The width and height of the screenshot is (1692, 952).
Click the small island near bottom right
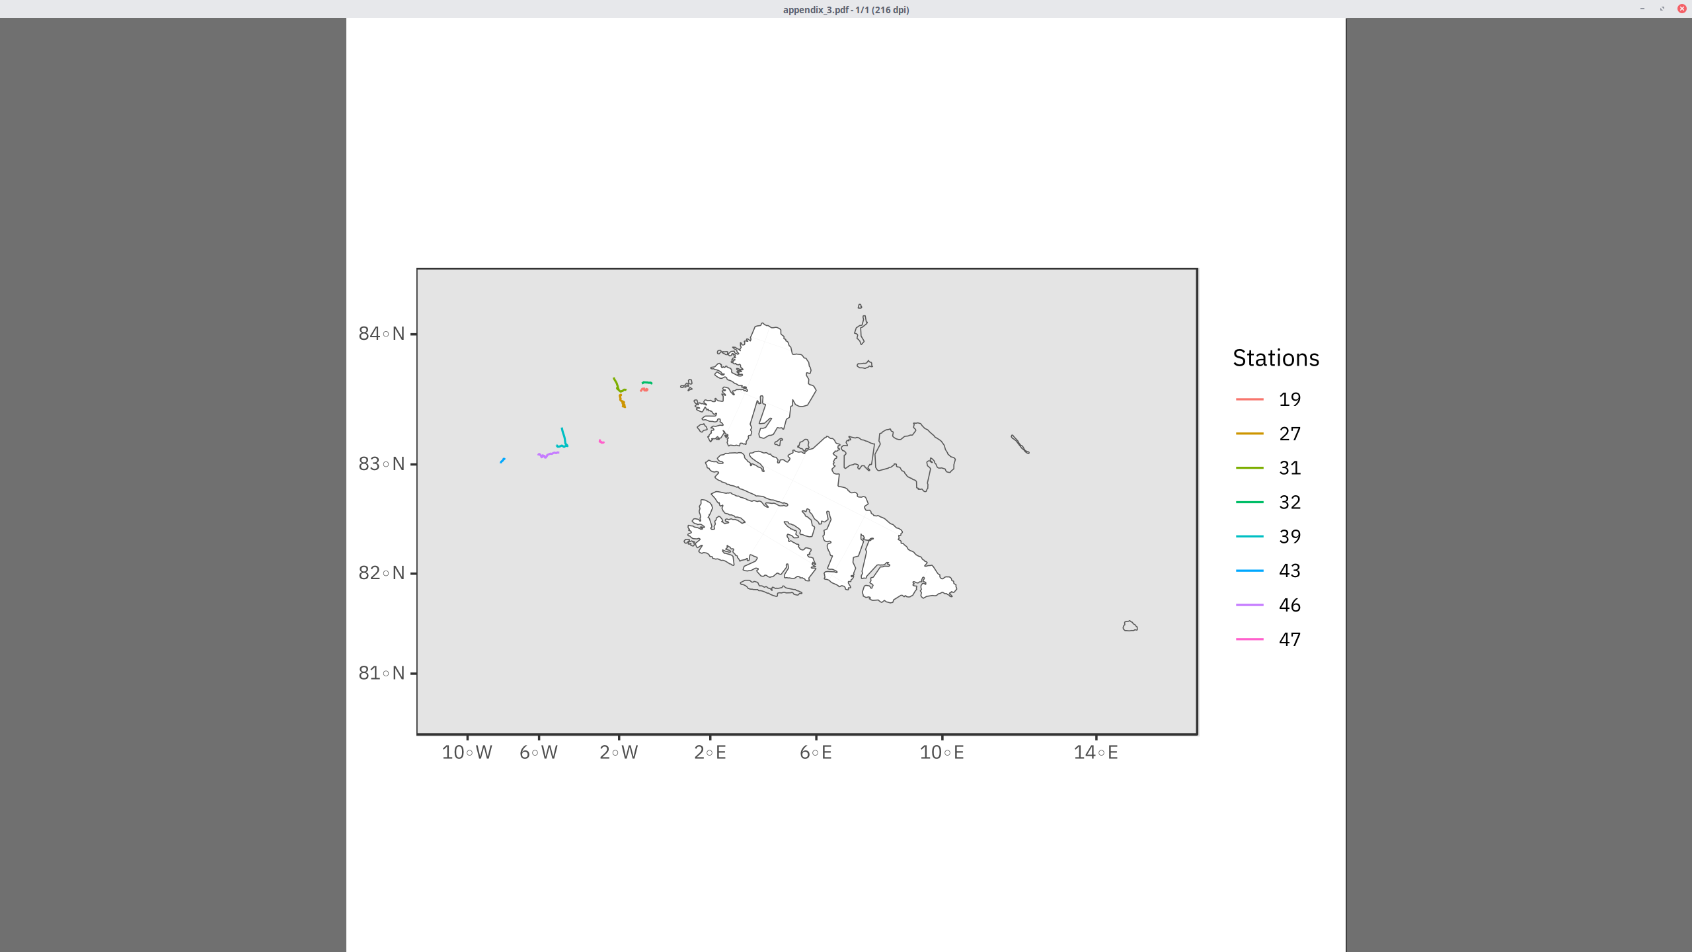click(1130, 625)
